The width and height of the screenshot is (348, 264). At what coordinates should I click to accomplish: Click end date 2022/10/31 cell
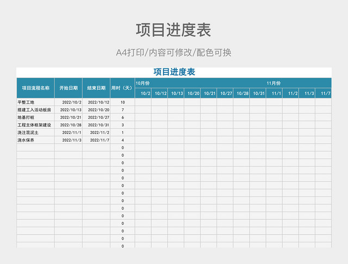pos(96,125)
